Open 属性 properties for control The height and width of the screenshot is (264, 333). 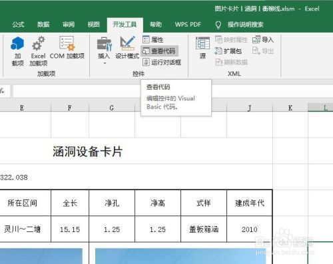pyautogui.click(x=153, y=40)
